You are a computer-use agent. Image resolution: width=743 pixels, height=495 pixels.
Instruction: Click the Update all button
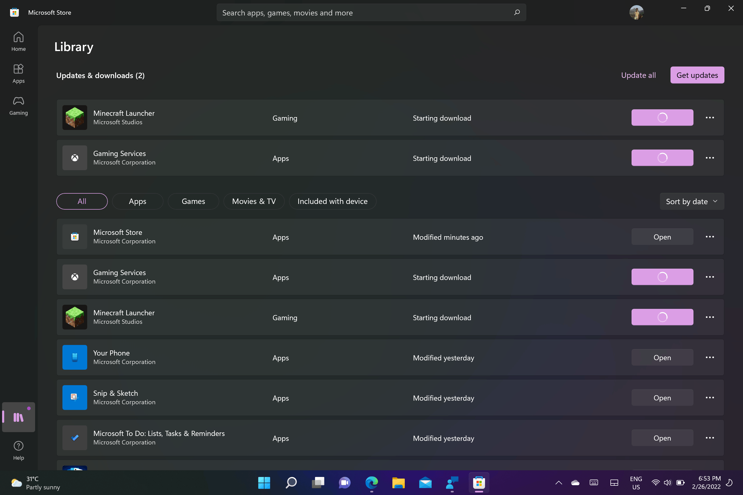[x=638, y=75]
